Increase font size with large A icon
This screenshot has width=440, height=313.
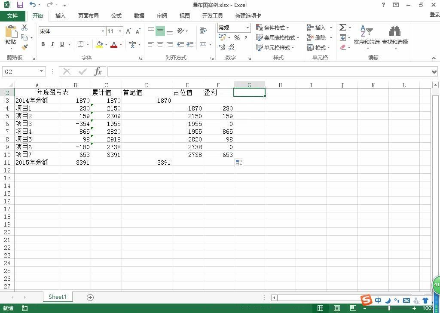click(x=128, y=31)
